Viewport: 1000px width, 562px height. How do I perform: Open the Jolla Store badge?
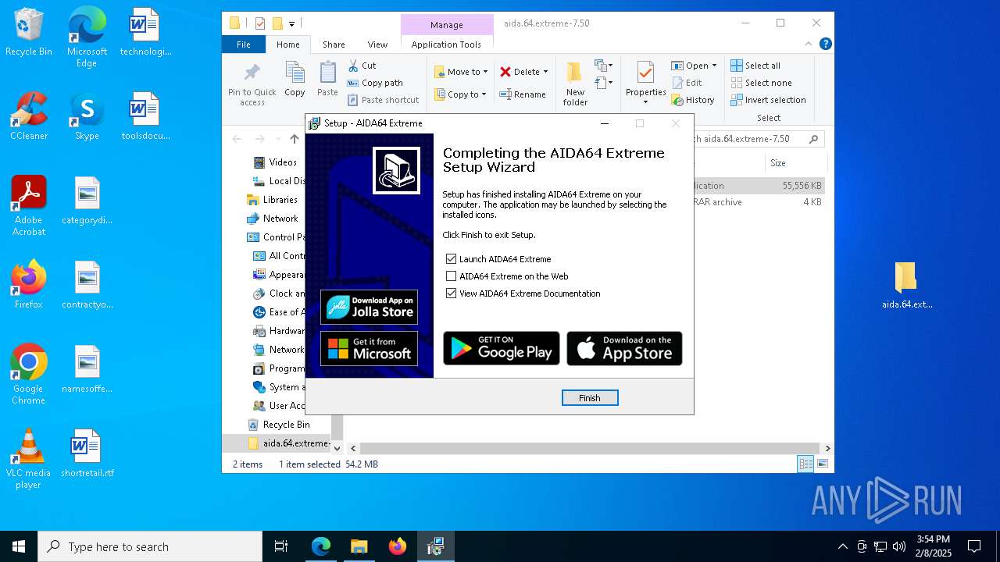tap(369, 307)
